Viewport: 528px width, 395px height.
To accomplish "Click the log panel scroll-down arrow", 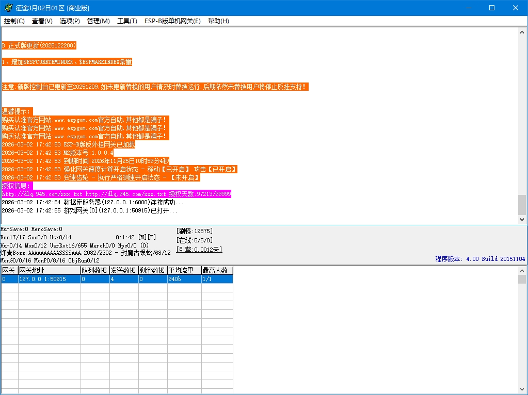I will coord(522,219).
